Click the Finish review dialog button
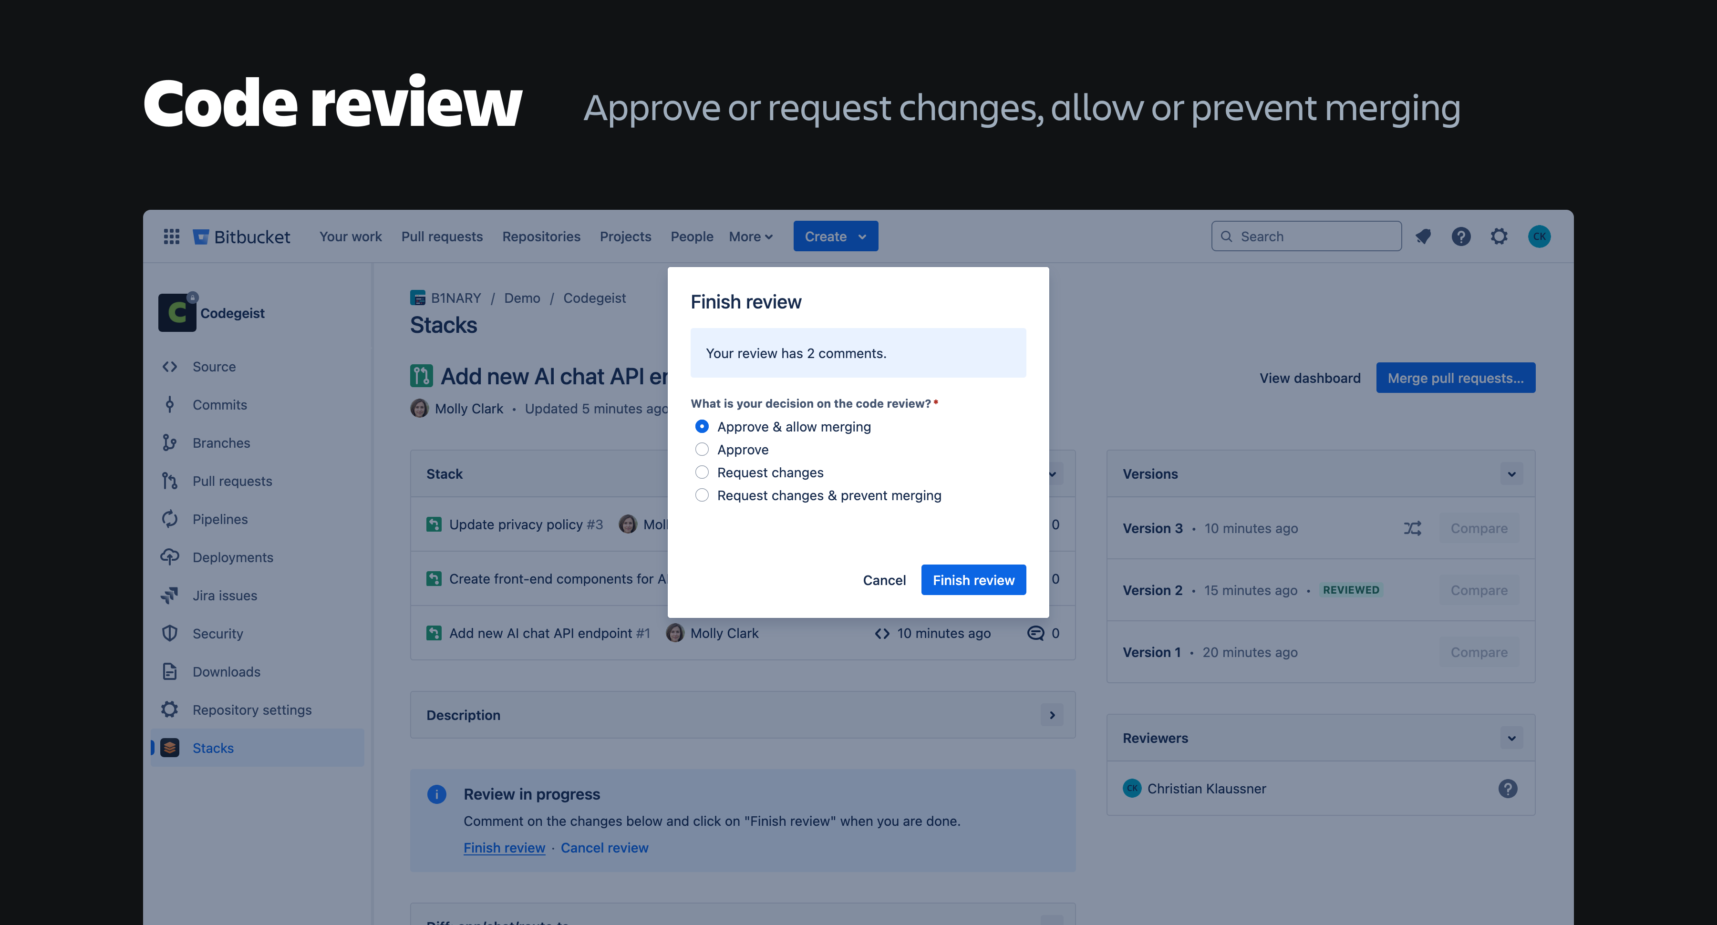The image size is (1717, 925). click(x=973, y=580)
